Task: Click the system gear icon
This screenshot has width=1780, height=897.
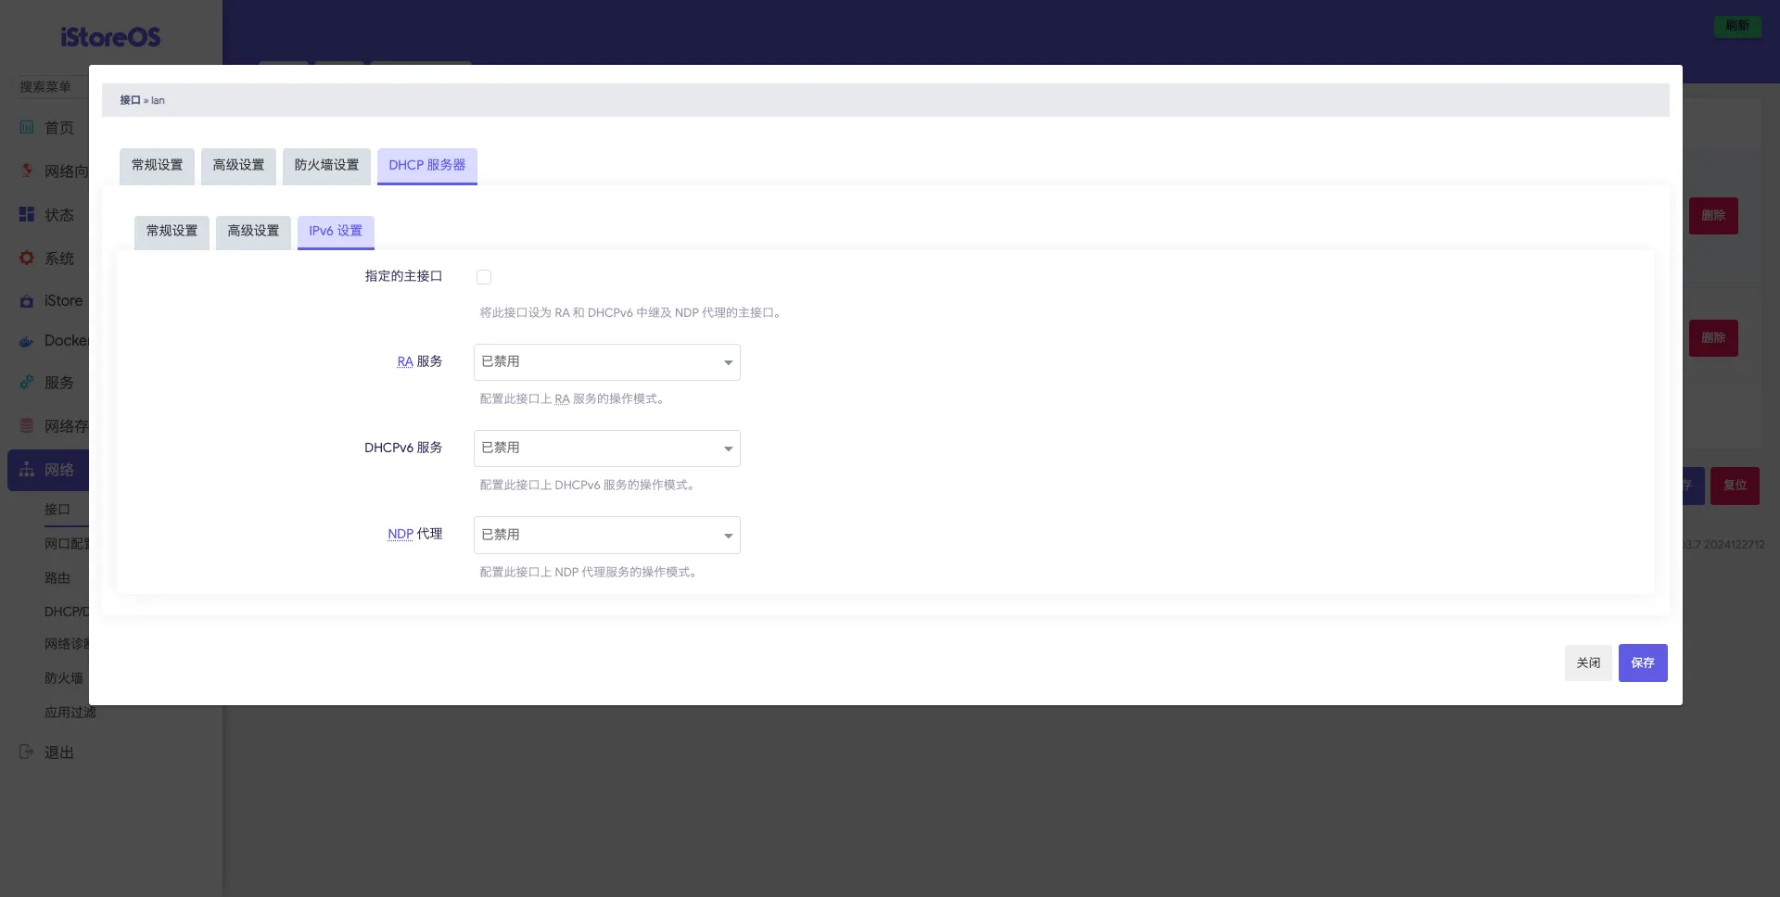Action: coord(27,259)
